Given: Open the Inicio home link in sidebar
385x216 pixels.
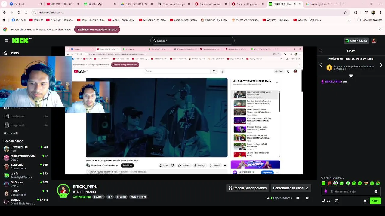Looking at the screenshot, I should [11, 53].
